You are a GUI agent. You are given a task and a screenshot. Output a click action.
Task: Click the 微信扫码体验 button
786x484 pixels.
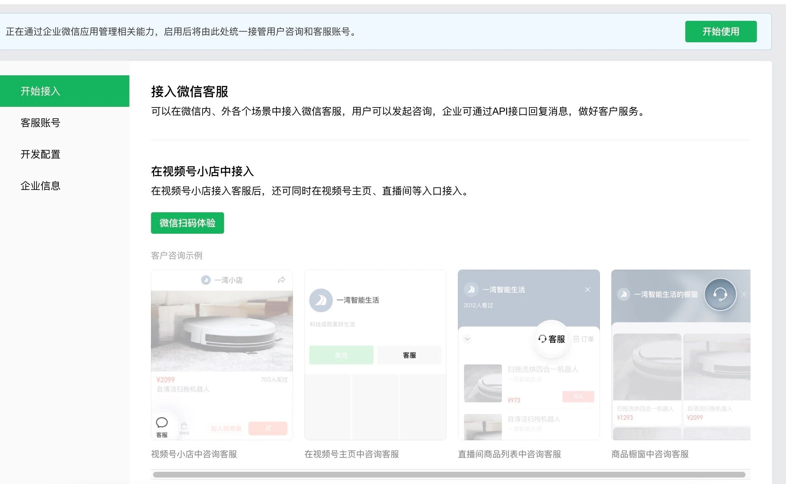(x=187, y=223)
